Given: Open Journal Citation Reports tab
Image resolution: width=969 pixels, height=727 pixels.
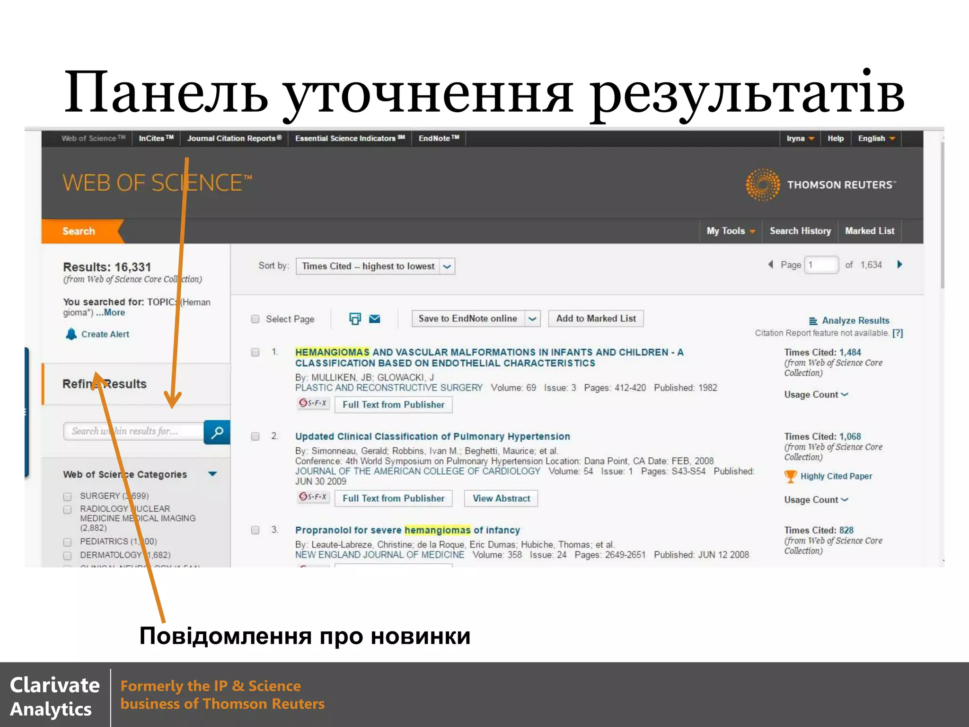Looking at the screenshot, I should tap(234, 138).
